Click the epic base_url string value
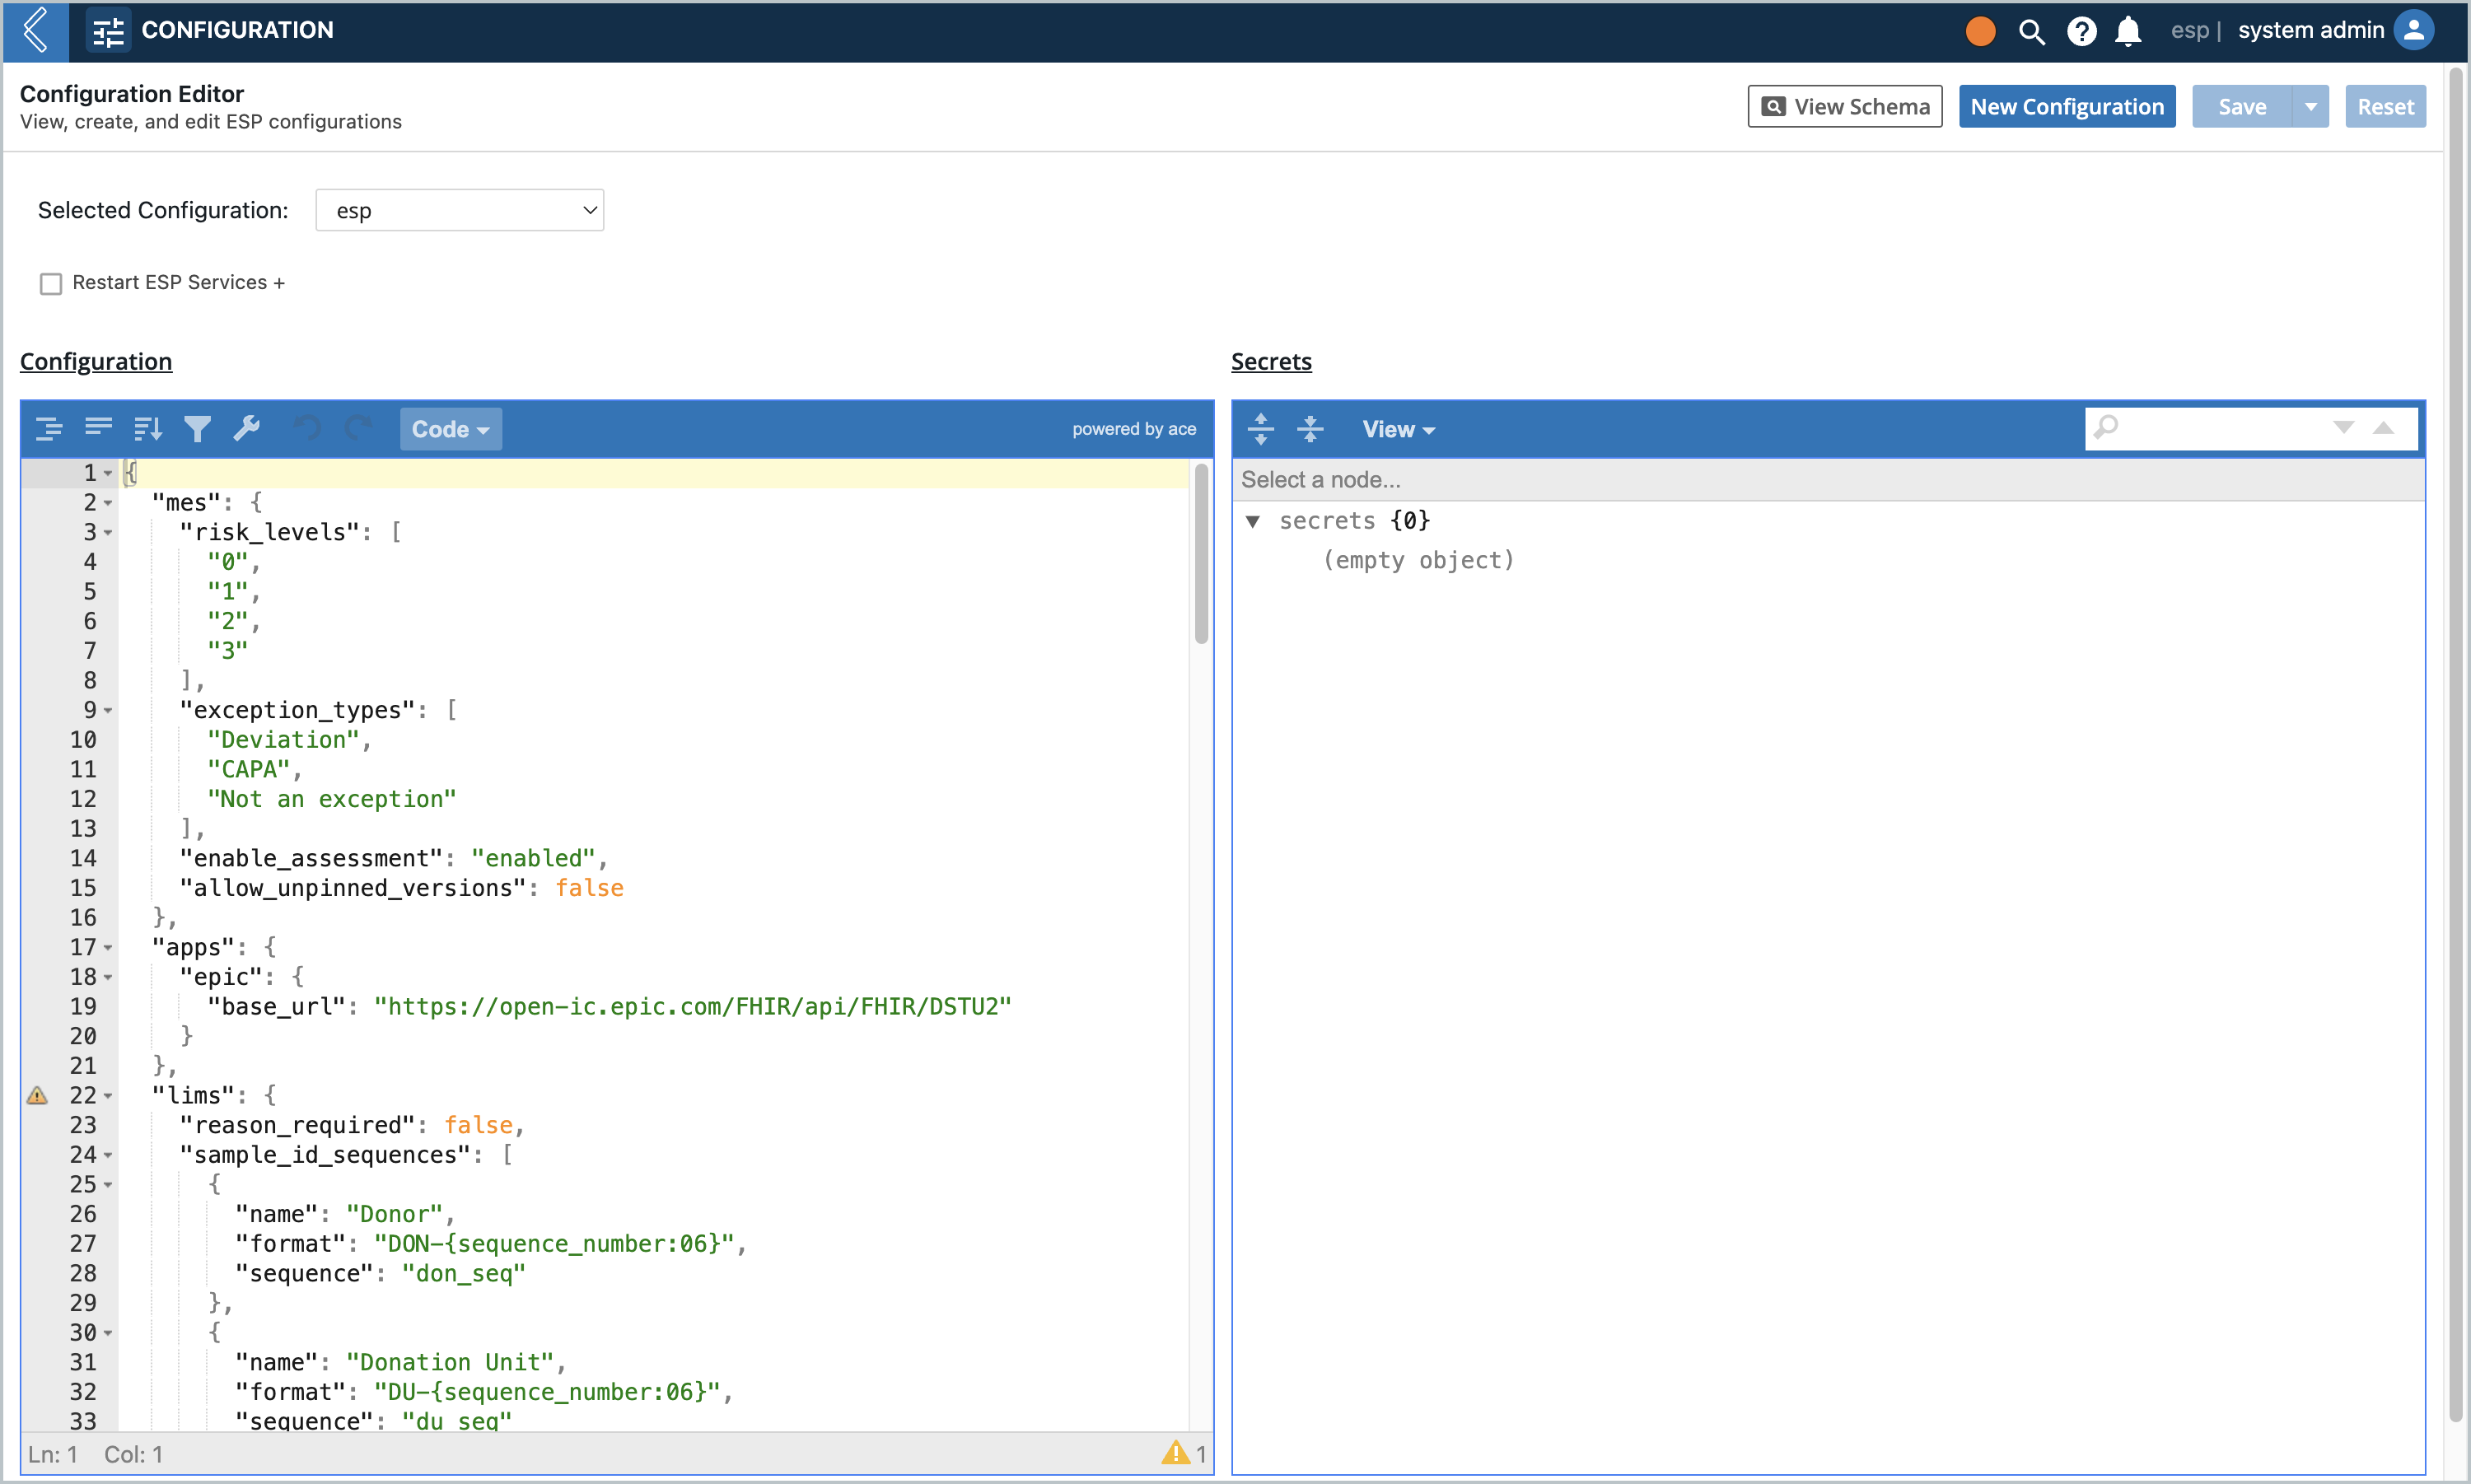Image resolution: width=2471 pixels, height=1484 pixels. [x=693, y=1007]
